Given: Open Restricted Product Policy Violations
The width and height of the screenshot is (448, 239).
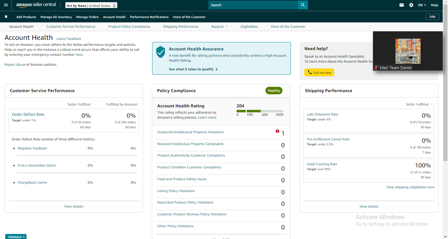Looking at the screenshot, I should click(185, 202).
